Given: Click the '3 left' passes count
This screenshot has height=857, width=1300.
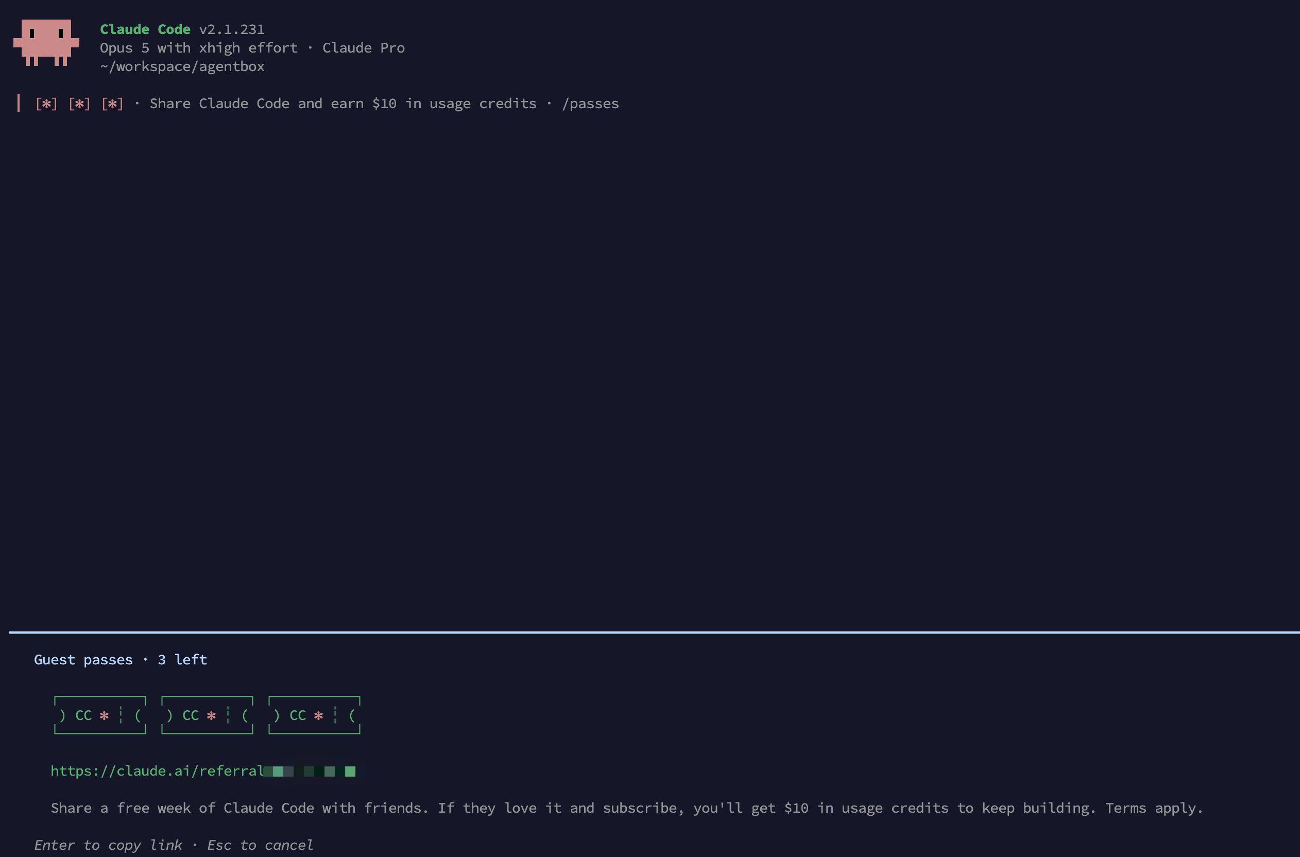Looking at the screenshot, I should coord(182,660).
